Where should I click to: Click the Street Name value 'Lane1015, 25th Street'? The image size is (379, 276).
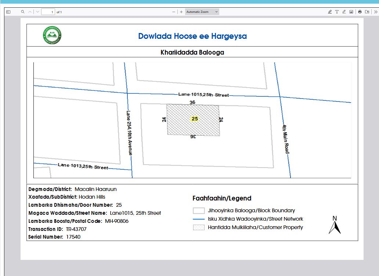(x=136, y=213)
